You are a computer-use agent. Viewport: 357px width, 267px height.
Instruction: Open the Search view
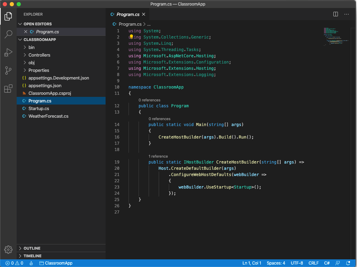[x=8, y=34]
